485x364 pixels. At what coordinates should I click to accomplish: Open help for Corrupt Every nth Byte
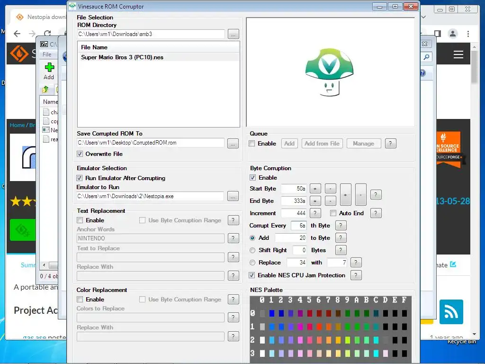coord(341,225)
